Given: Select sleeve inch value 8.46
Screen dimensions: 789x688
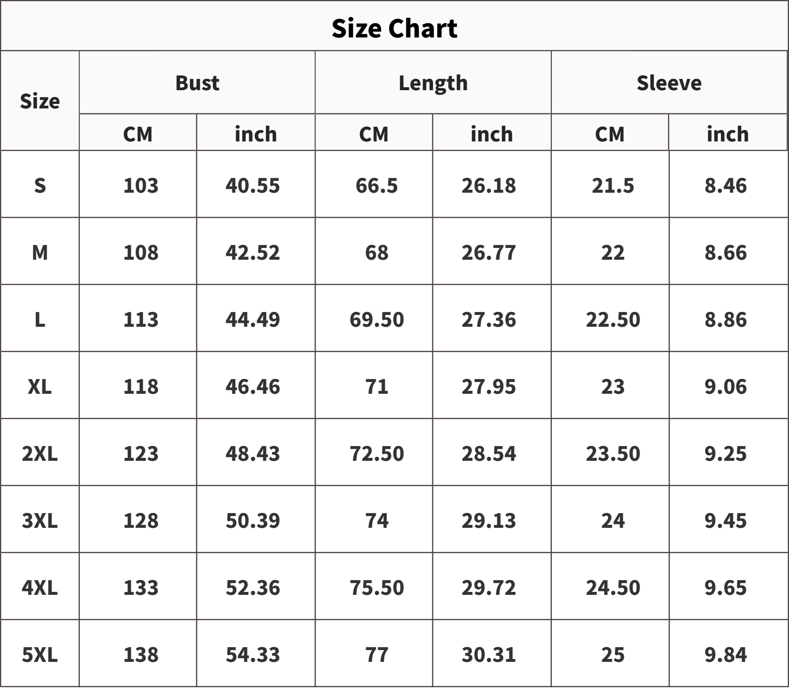Looking at the screenshot, I should (725, 185).
